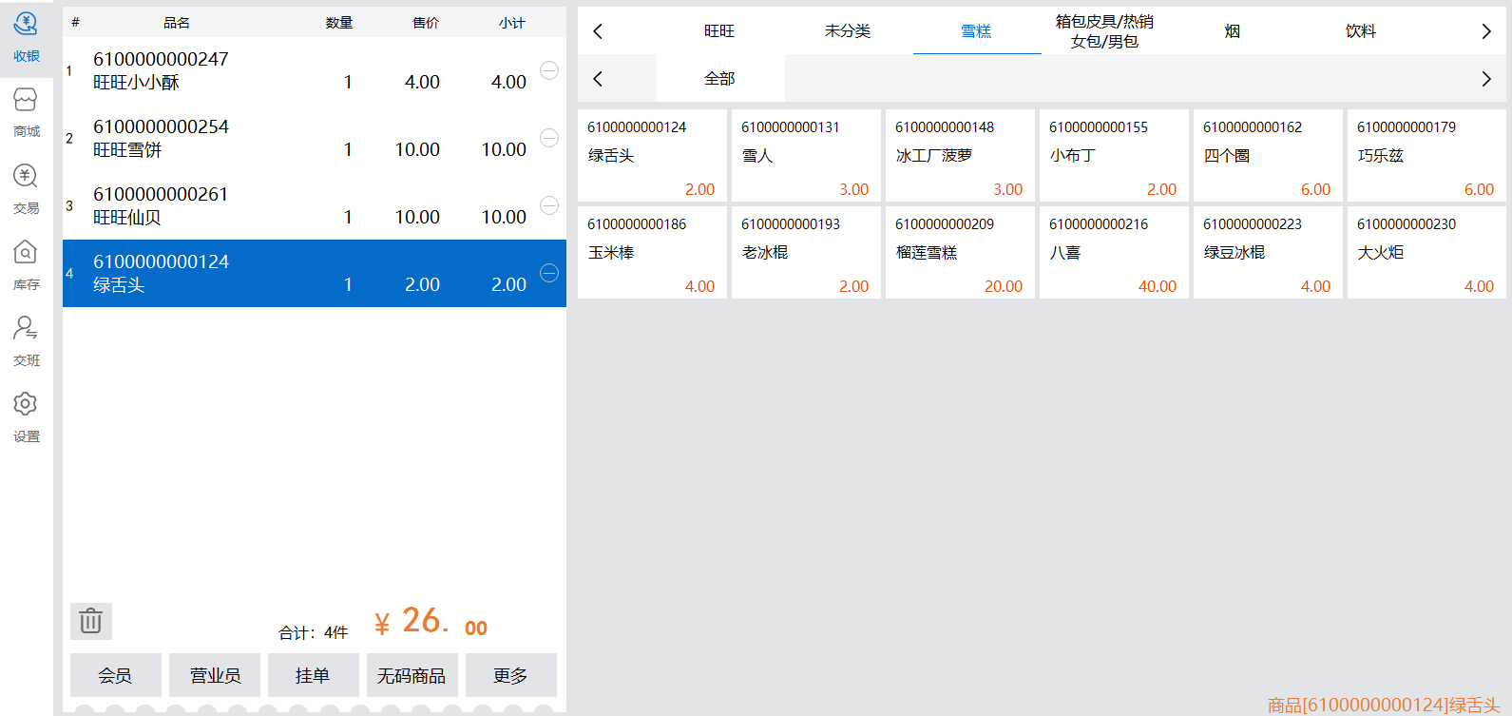Click the 小计 column header

coord(512,23)
